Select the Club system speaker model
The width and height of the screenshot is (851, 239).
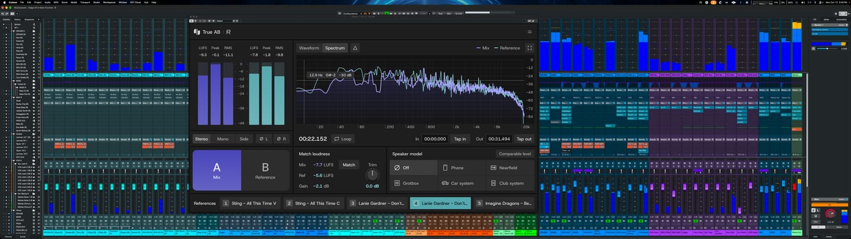(510, 183)
